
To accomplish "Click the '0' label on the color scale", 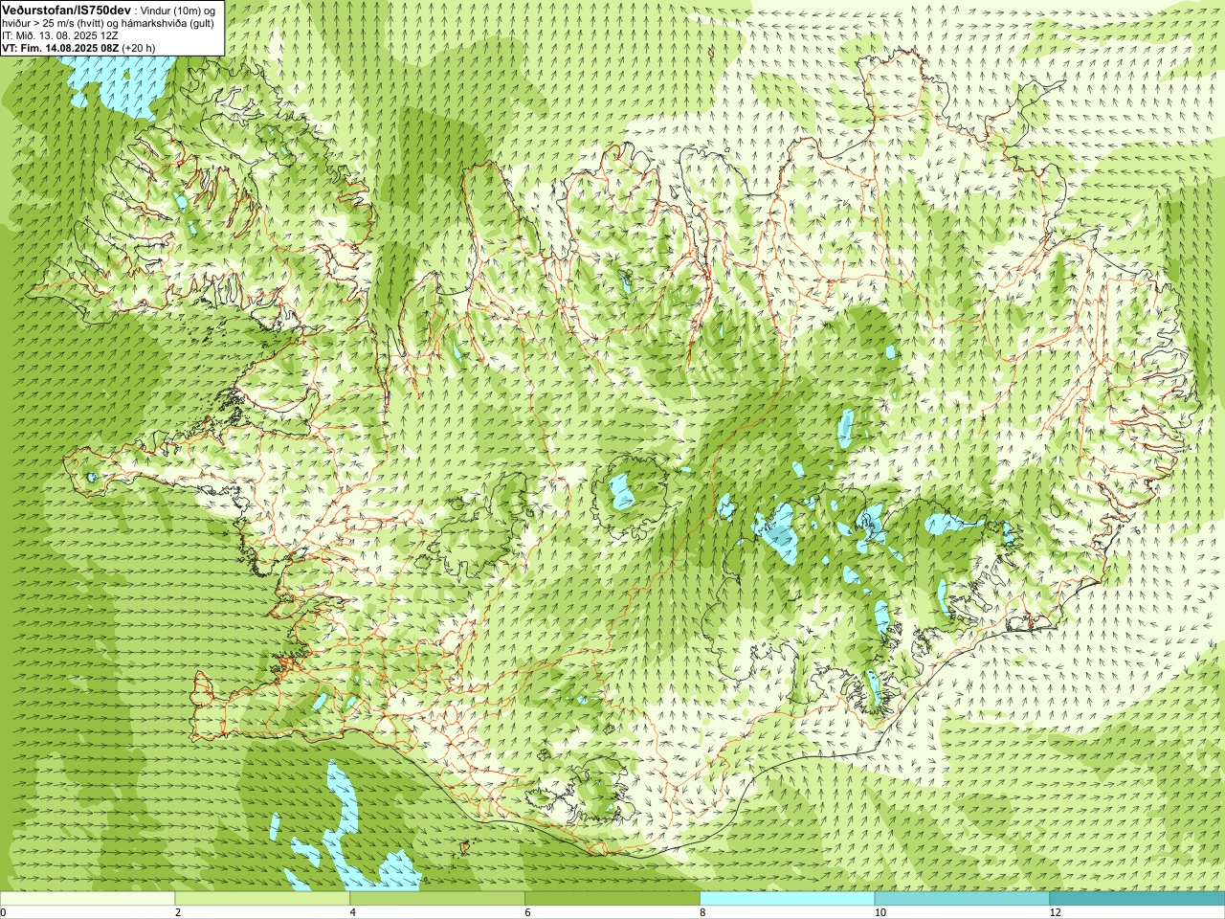I will tap(4, 912).
